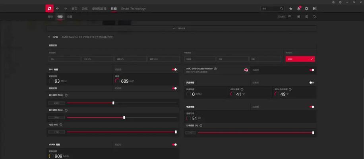This screenshot has height=159, width=364.
Task: Expand the hardware info bar chevron
Action: [174, 28]
